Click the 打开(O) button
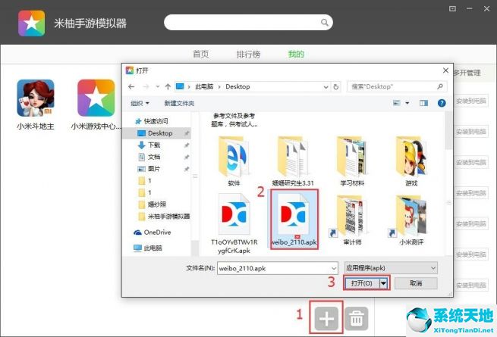497x337 pixels. (362, 283)
